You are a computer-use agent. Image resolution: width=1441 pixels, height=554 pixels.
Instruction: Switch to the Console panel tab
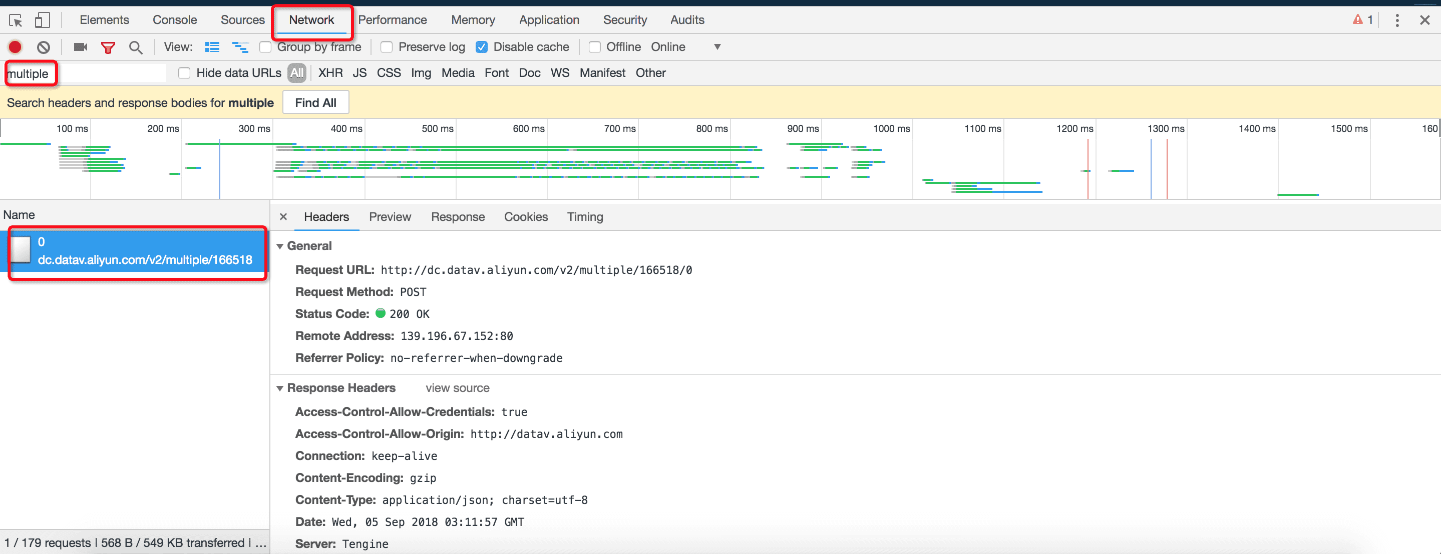tap(175, 20)
